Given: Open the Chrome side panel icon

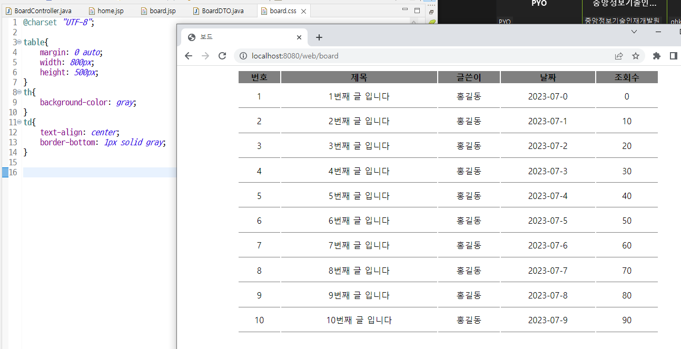Looking at the screenshot, I should [673, 56].
